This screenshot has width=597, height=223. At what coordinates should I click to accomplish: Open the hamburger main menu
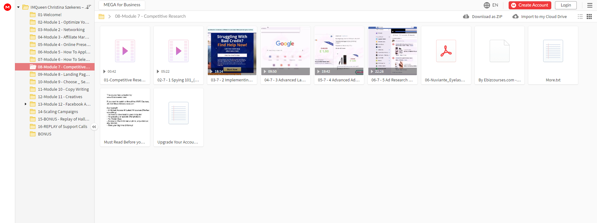pos(590,5)
